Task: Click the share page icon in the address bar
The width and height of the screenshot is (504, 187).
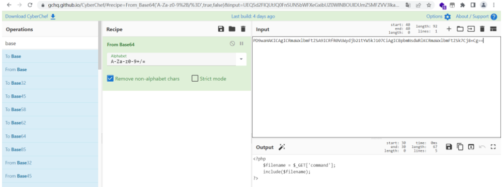Action: pos(418,5)
